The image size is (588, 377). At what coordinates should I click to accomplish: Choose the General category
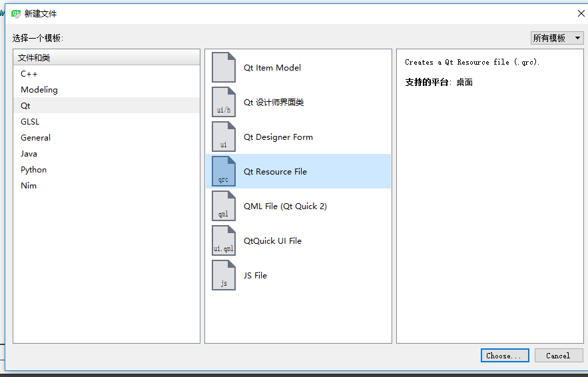[x=107, y=137]
